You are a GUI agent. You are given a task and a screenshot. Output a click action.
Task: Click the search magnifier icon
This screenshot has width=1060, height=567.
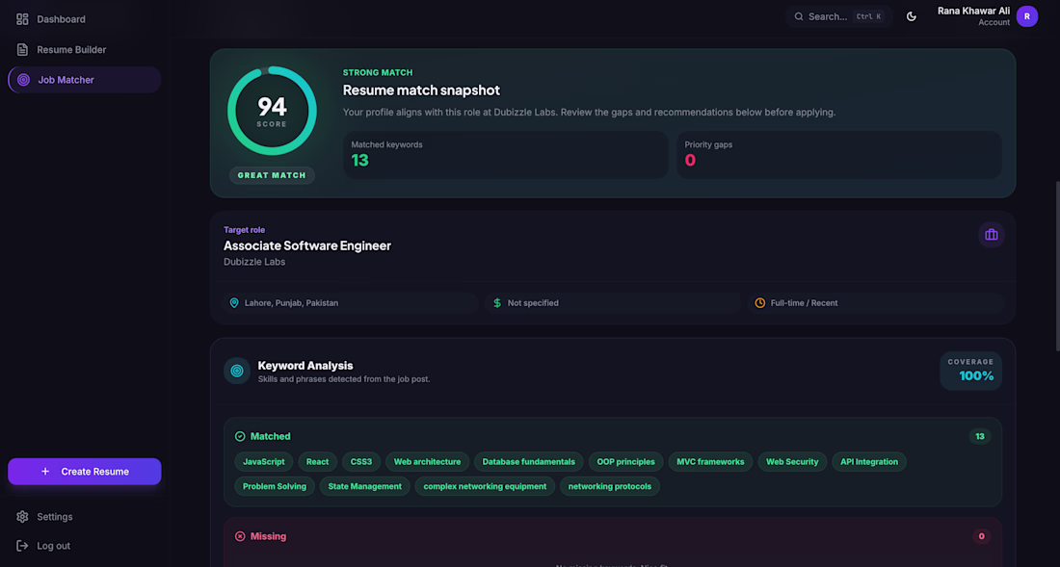(799, 16)
